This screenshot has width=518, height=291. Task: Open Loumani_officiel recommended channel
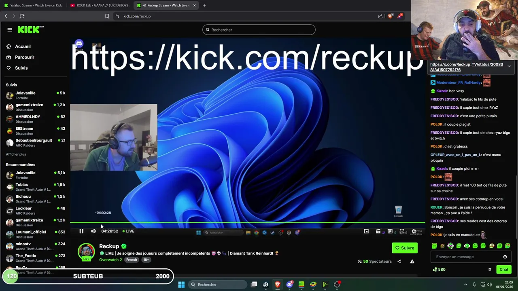[36, 234]
